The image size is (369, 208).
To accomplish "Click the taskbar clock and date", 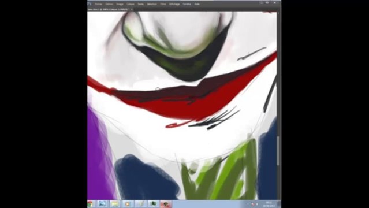I will (269, 204).
